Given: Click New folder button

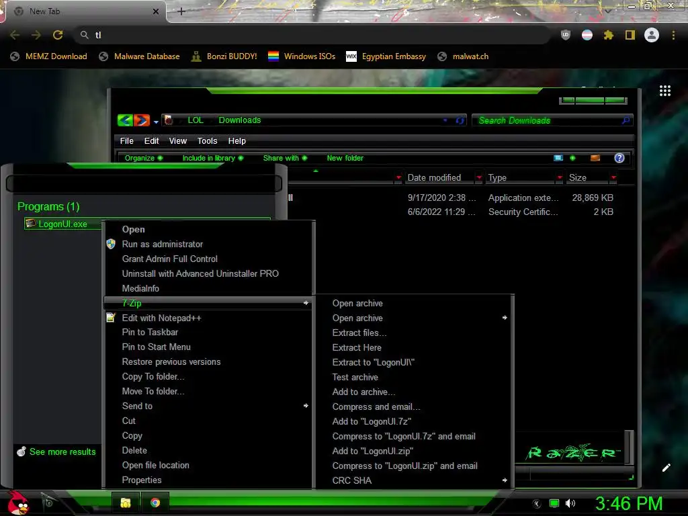Looking at the screenshot, I should 345,158.
